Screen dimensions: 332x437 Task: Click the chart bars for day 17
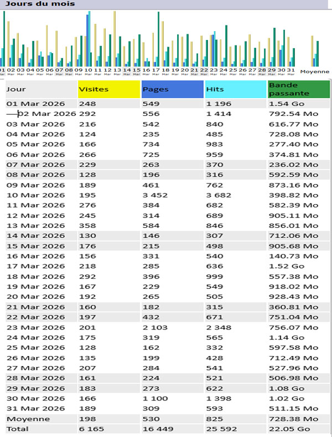click(155, 39)
